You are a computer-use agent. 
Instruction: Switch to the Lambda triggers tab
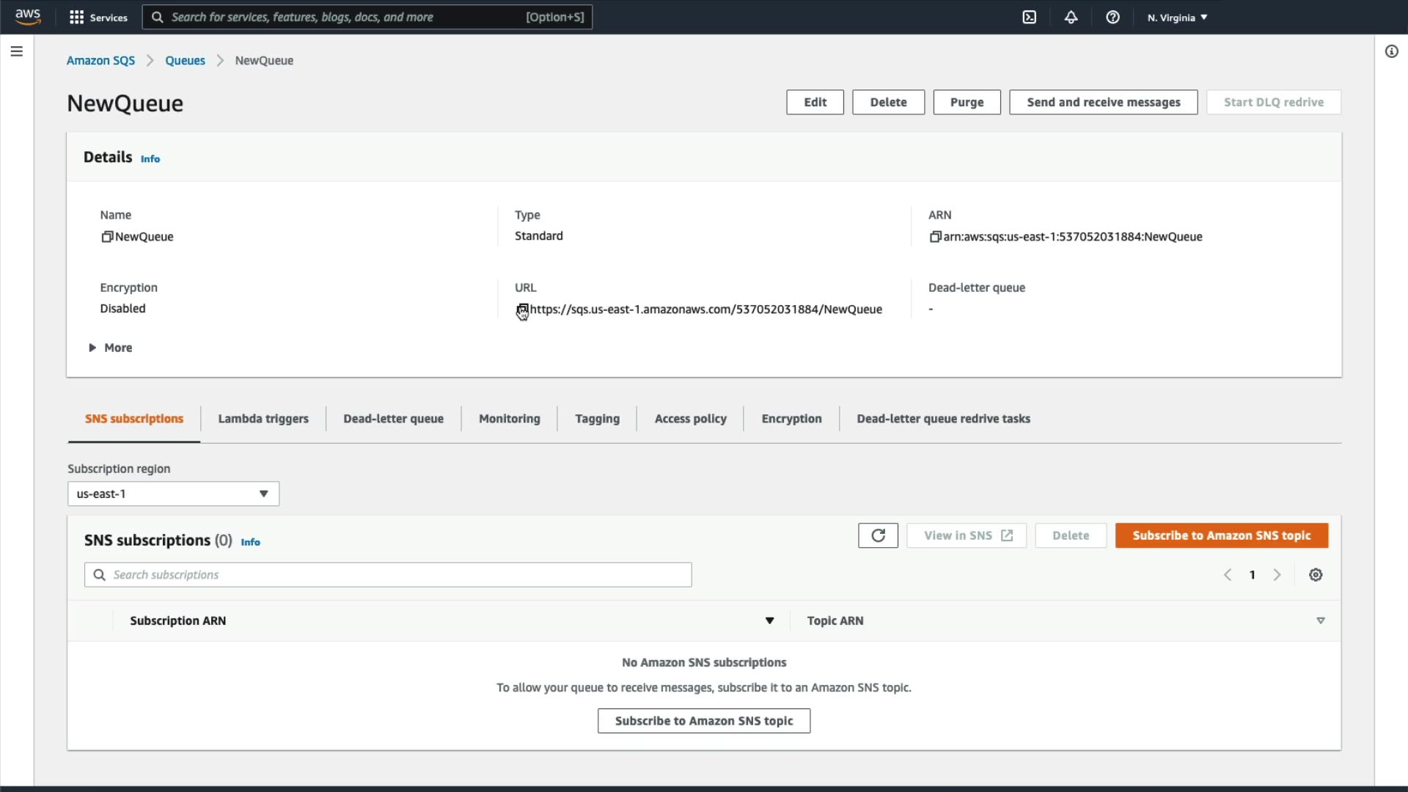[263, 419]
